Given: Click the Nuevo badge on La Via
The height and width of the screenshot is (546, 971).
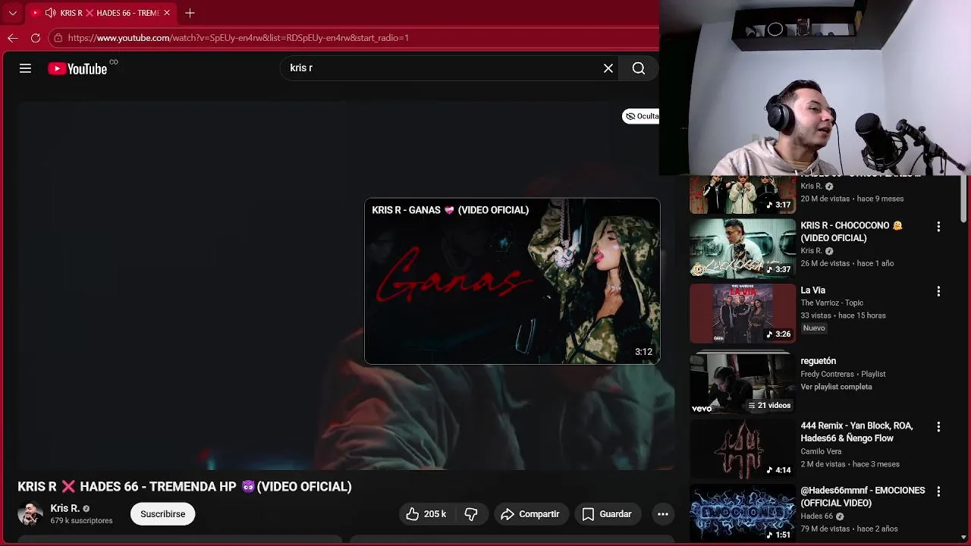Looking at the screenshot, I should click(813, 328).
